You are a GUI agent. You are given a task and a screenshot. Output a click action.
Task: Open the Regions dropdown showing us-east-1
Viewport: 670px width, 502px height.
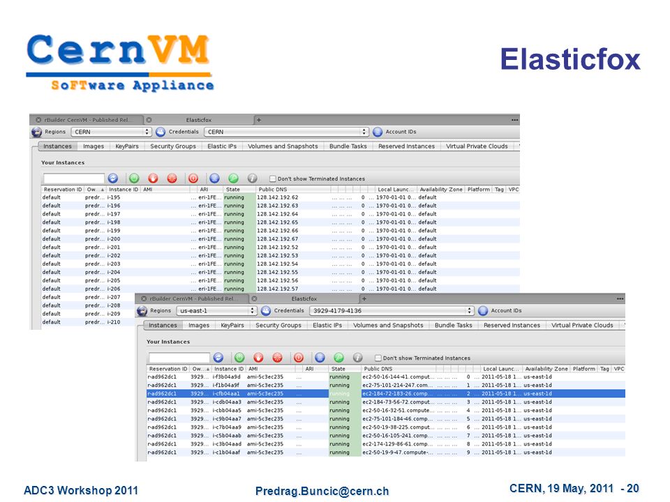(216, 311)
